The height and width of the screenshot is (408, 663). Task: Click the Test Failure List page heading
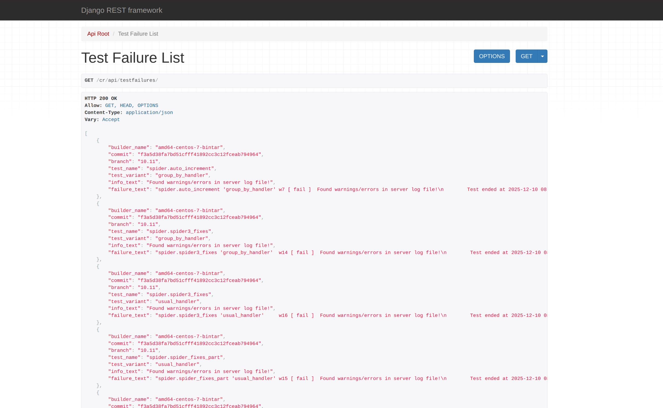pos(133,58)
